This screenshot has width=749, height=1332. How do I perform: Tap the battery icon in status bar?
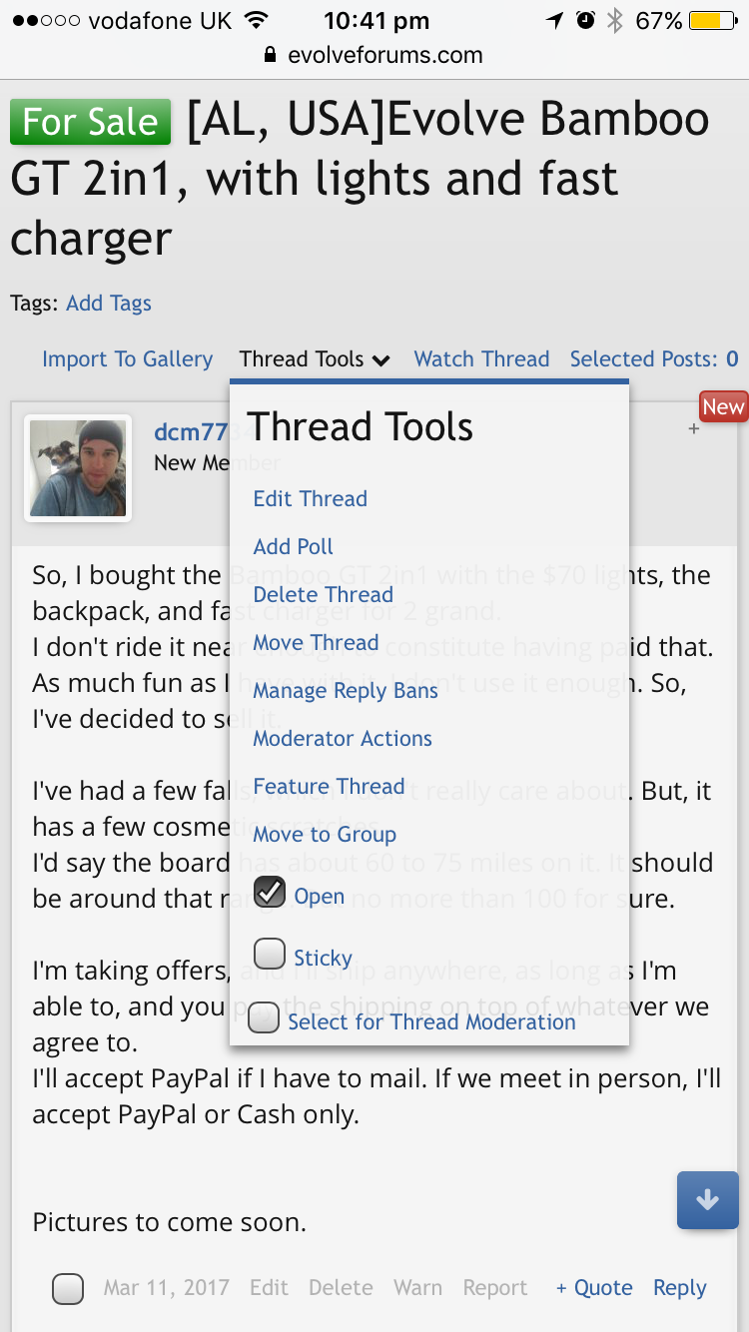[x=712, y=21]
